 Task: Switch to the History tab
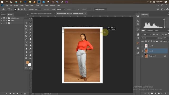[3, 15]
